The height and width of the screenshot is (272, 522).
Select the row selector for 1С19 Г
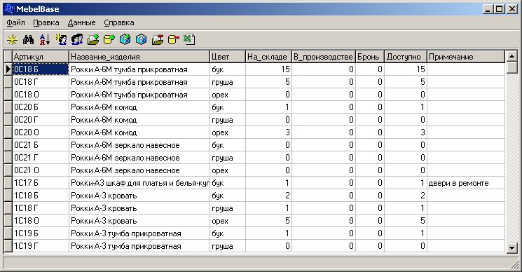pyautogui.click(x=8, y=246)
